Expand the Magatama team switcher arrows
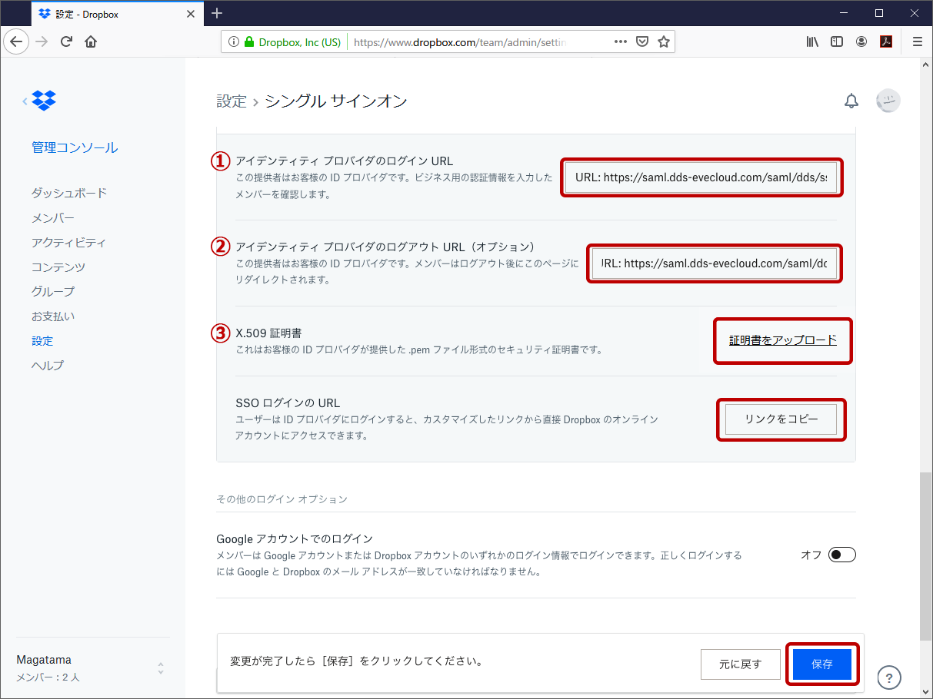Screen dimensions: 933x699 161,668
